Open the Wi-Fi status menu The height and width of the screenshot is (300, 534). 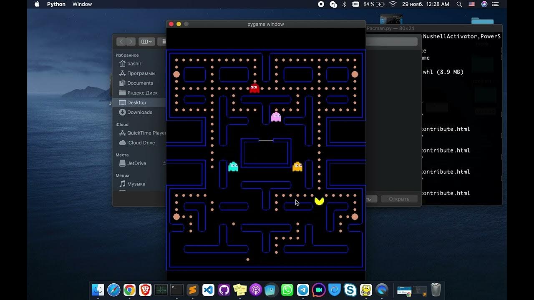[393, 4]
